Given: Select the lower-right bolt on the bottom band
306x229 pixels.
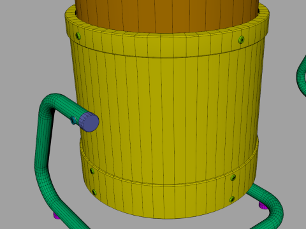Looking at the screenshot, I should coord(232,199).
